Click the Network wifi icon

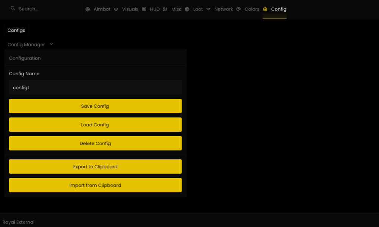tap(208, 9)
